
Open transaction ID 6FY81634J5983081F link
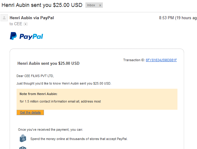coord(161,60)
